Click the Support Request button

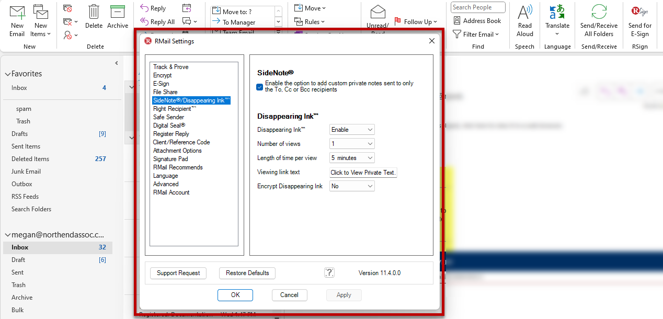(x=178, y=273)
